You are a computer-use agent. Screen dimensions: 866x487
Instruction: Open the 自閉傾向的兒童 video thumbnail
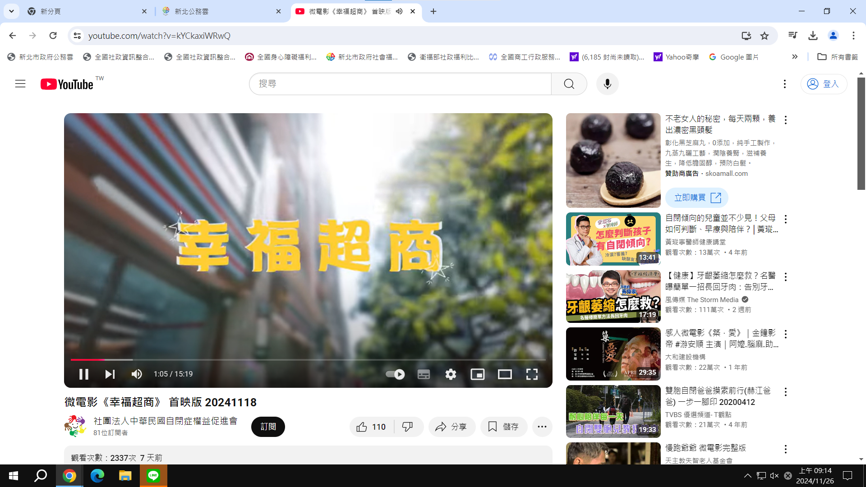coord(613,239)
